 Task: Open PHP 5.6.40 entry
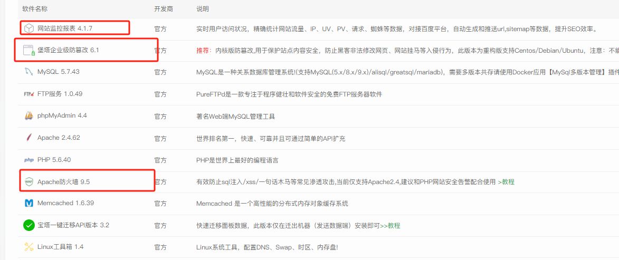[x=54, y=160]
